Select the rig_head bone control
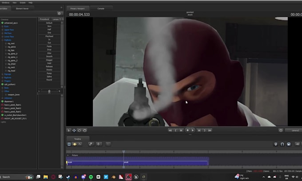 click(x=12, y=71)
